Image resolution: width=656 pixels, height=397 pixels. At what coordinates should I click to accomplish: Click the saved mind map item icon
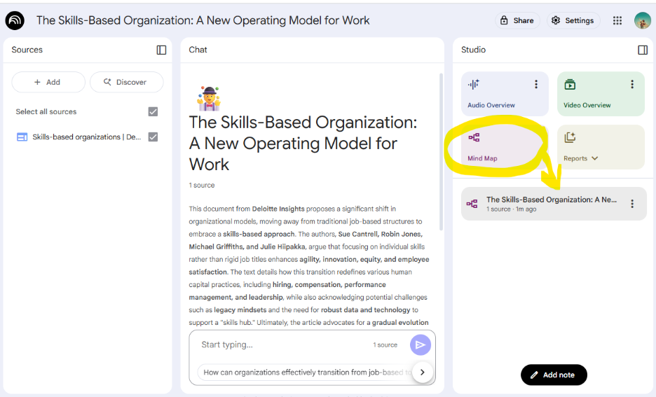472,204
